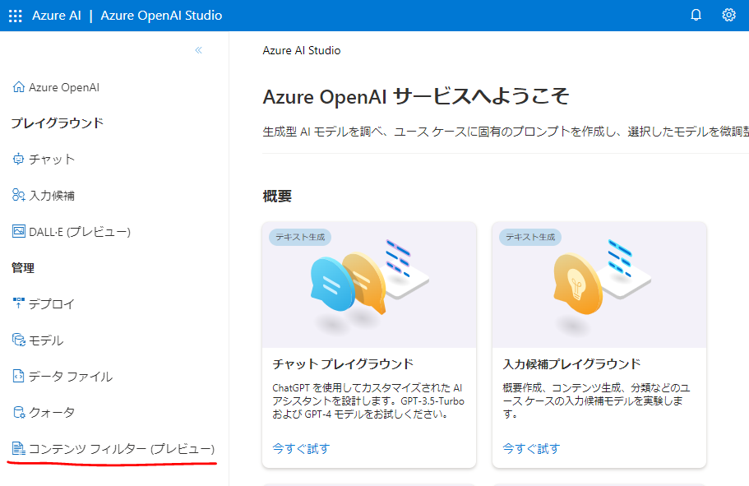The height and width of the screenshot is (486, 749).
Task: Click the 生成型 AI モデルを調べ subtitle text
Action: (506, 132)
